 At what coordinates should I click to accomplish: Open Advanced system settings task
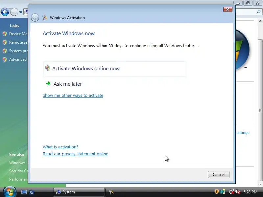click(x=18, y=59)
